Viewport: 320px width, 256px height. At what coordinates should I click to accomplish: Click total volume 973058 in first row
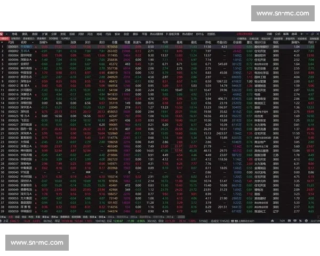113,47
